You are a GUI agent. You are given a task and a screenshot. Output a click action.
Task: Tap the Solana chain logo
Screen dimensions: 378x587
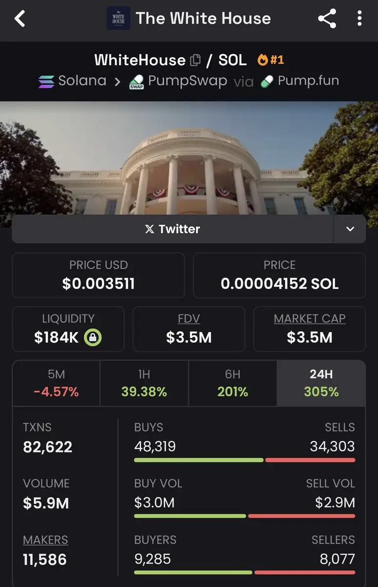(x=46, y=81)
